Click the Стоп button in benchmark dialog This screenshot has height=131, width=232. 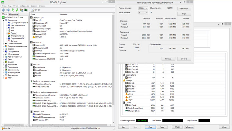[x=184, y=14]
